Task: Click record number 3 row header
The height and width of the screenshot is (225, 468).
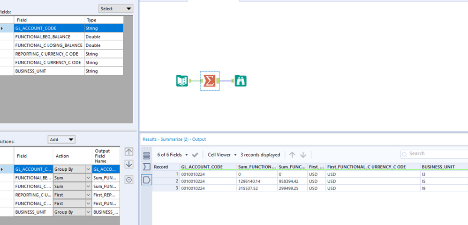Action: tap(166, 188)
